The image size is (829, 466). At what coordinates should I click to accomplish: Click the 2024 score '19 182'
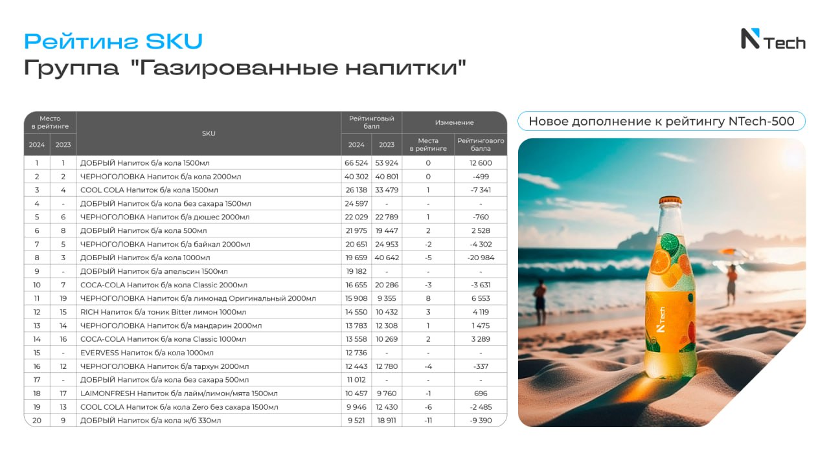[356, 272]
